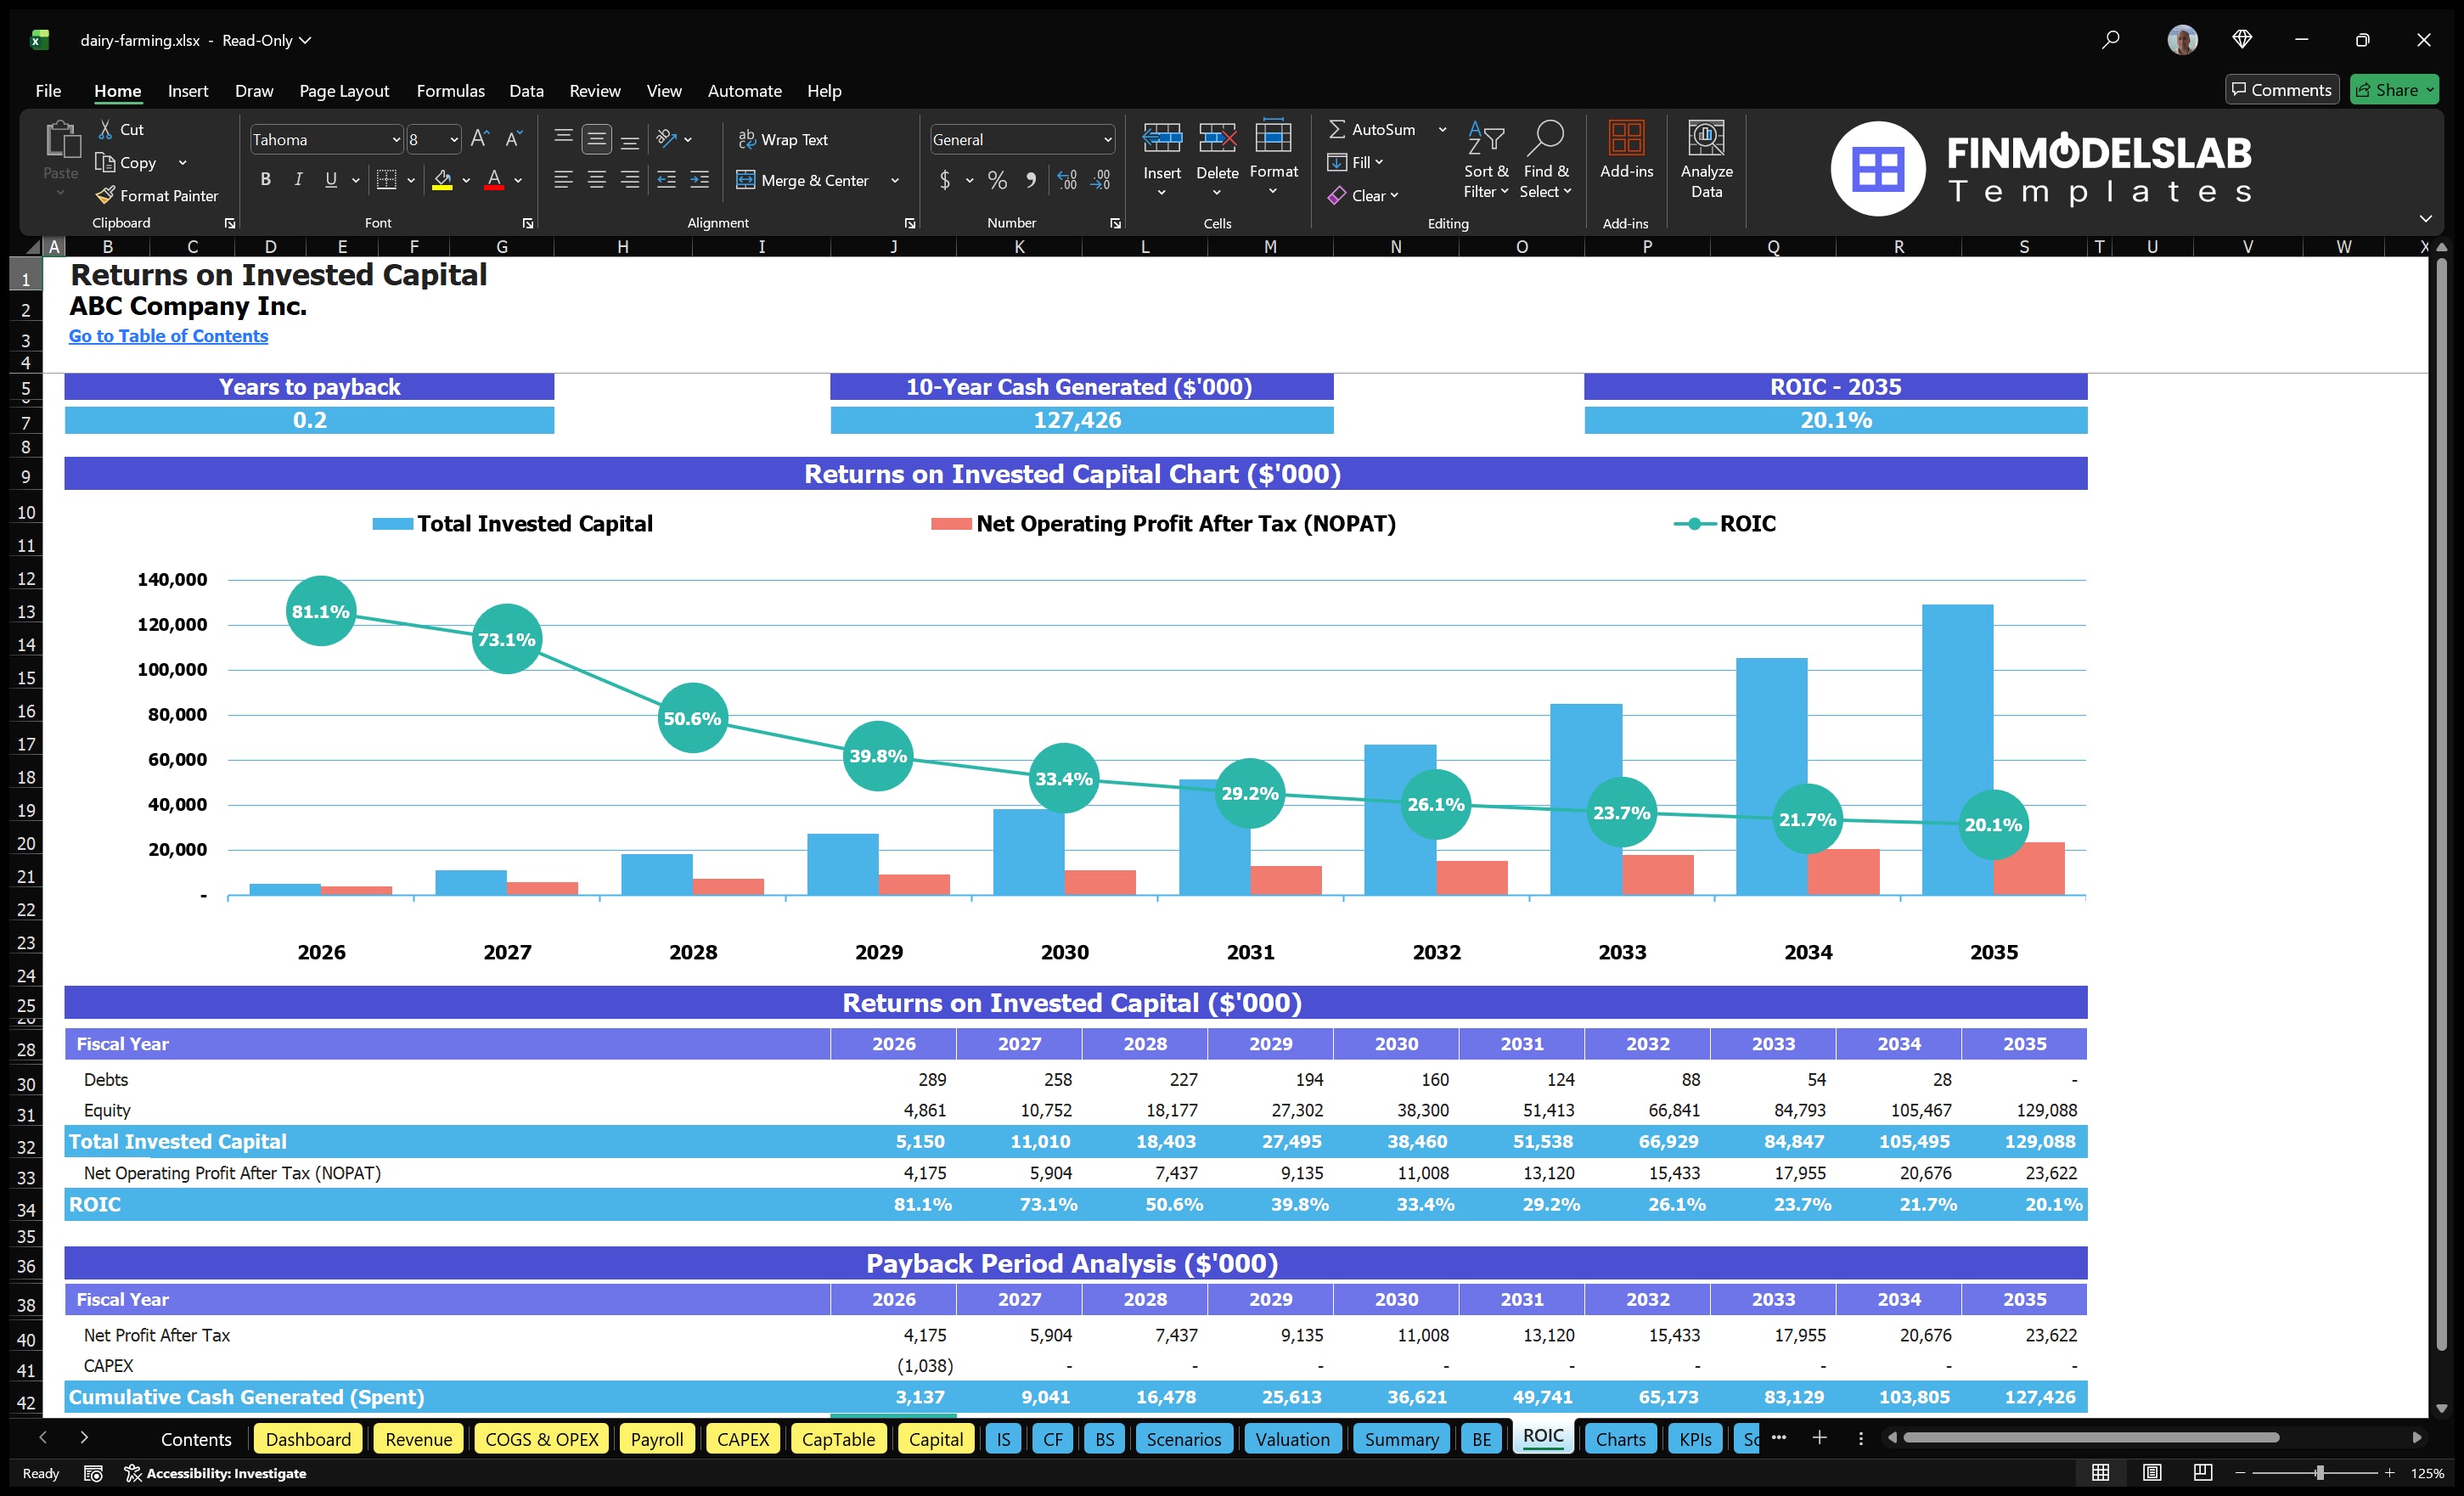2464x1496 pixels.
Task: Launch the Analyze Data feature
Action: tap(1707, 160)
